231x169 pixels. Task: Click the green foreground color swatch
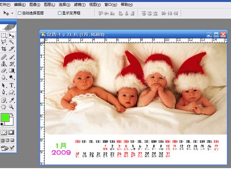coord(5,117)
